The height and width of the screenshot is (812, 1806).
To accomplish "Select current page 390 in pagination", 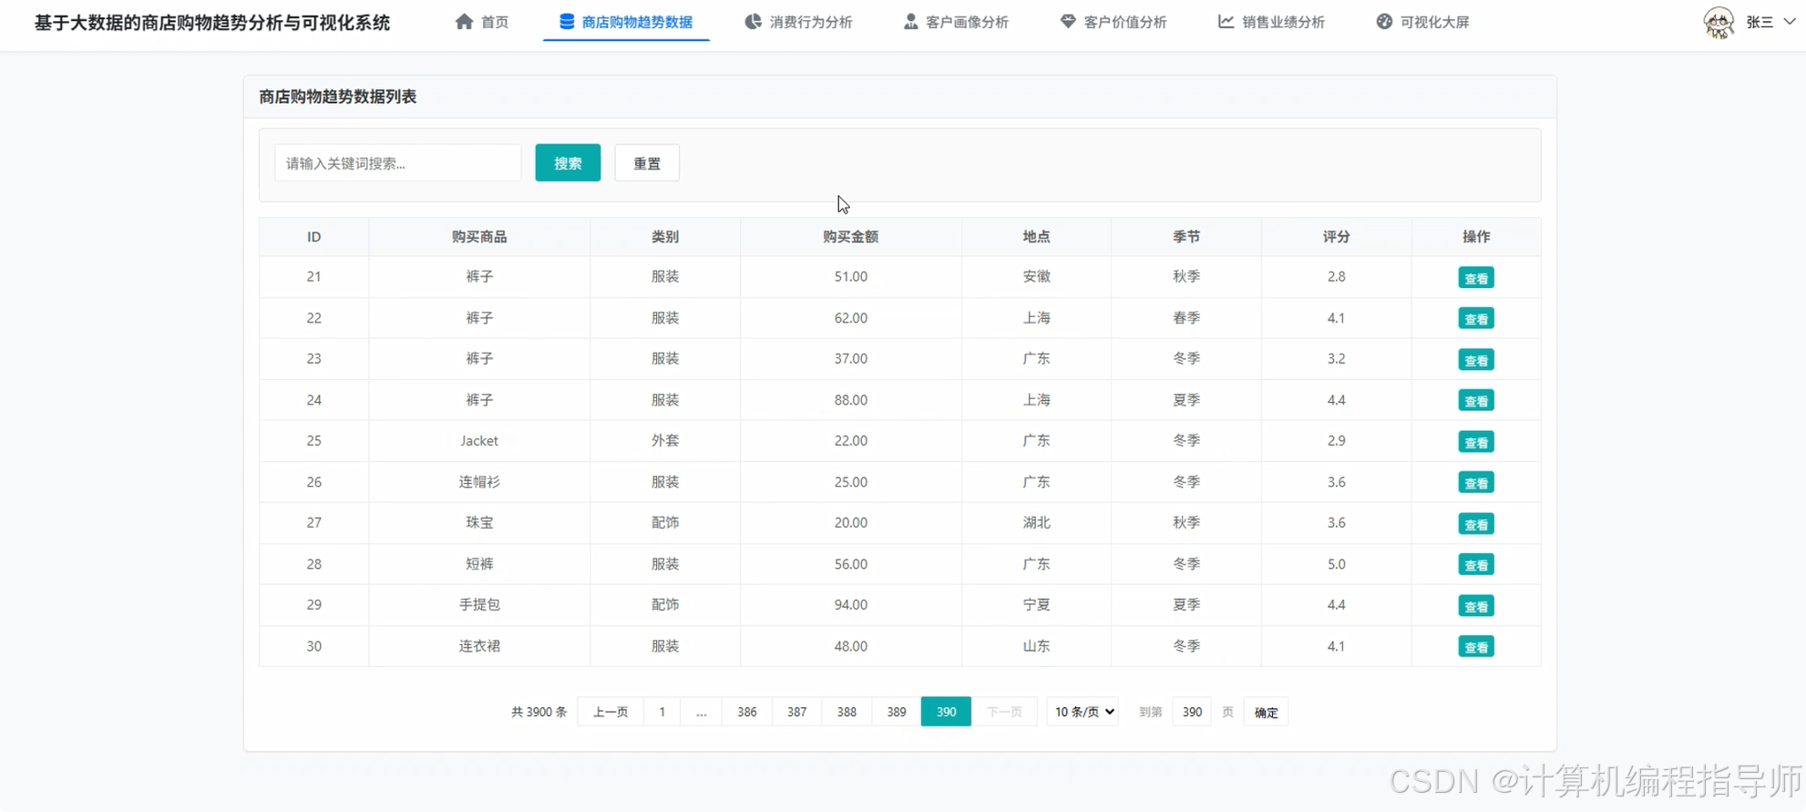I will [x=946, y=712].
